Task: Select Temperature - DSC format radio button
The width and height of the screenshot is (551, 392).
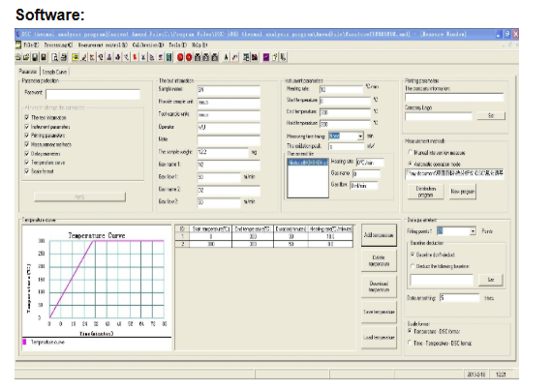Action: 410,331
